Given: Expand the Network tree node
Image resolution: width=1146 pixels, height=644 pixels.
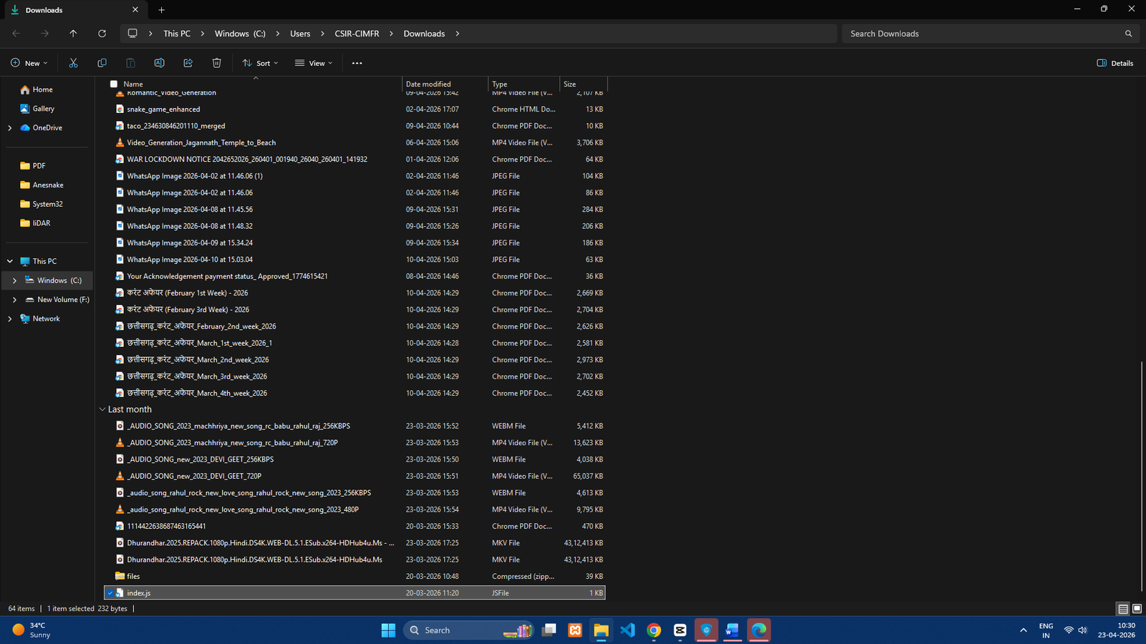Looking at the screenshot, I should 10,318.
